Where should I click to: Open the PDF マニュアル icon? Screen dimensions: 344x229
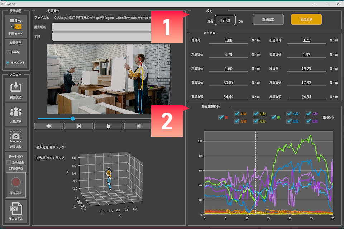pos(16,211)
